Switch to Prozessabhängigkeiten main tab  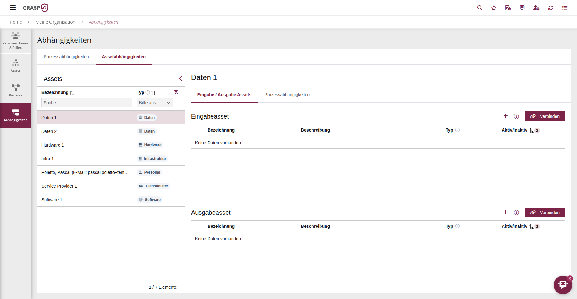coord(66,57)
